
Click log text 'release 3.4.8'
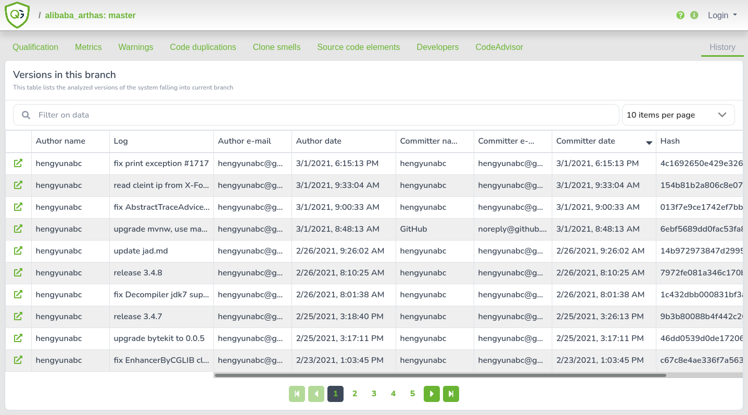(138, 273)
